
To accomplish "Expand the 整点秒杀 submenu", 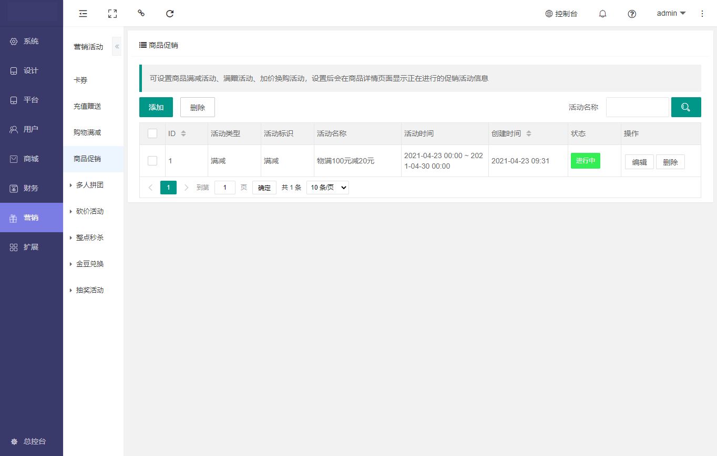I will pyautogui.click(x=89, y=237).
